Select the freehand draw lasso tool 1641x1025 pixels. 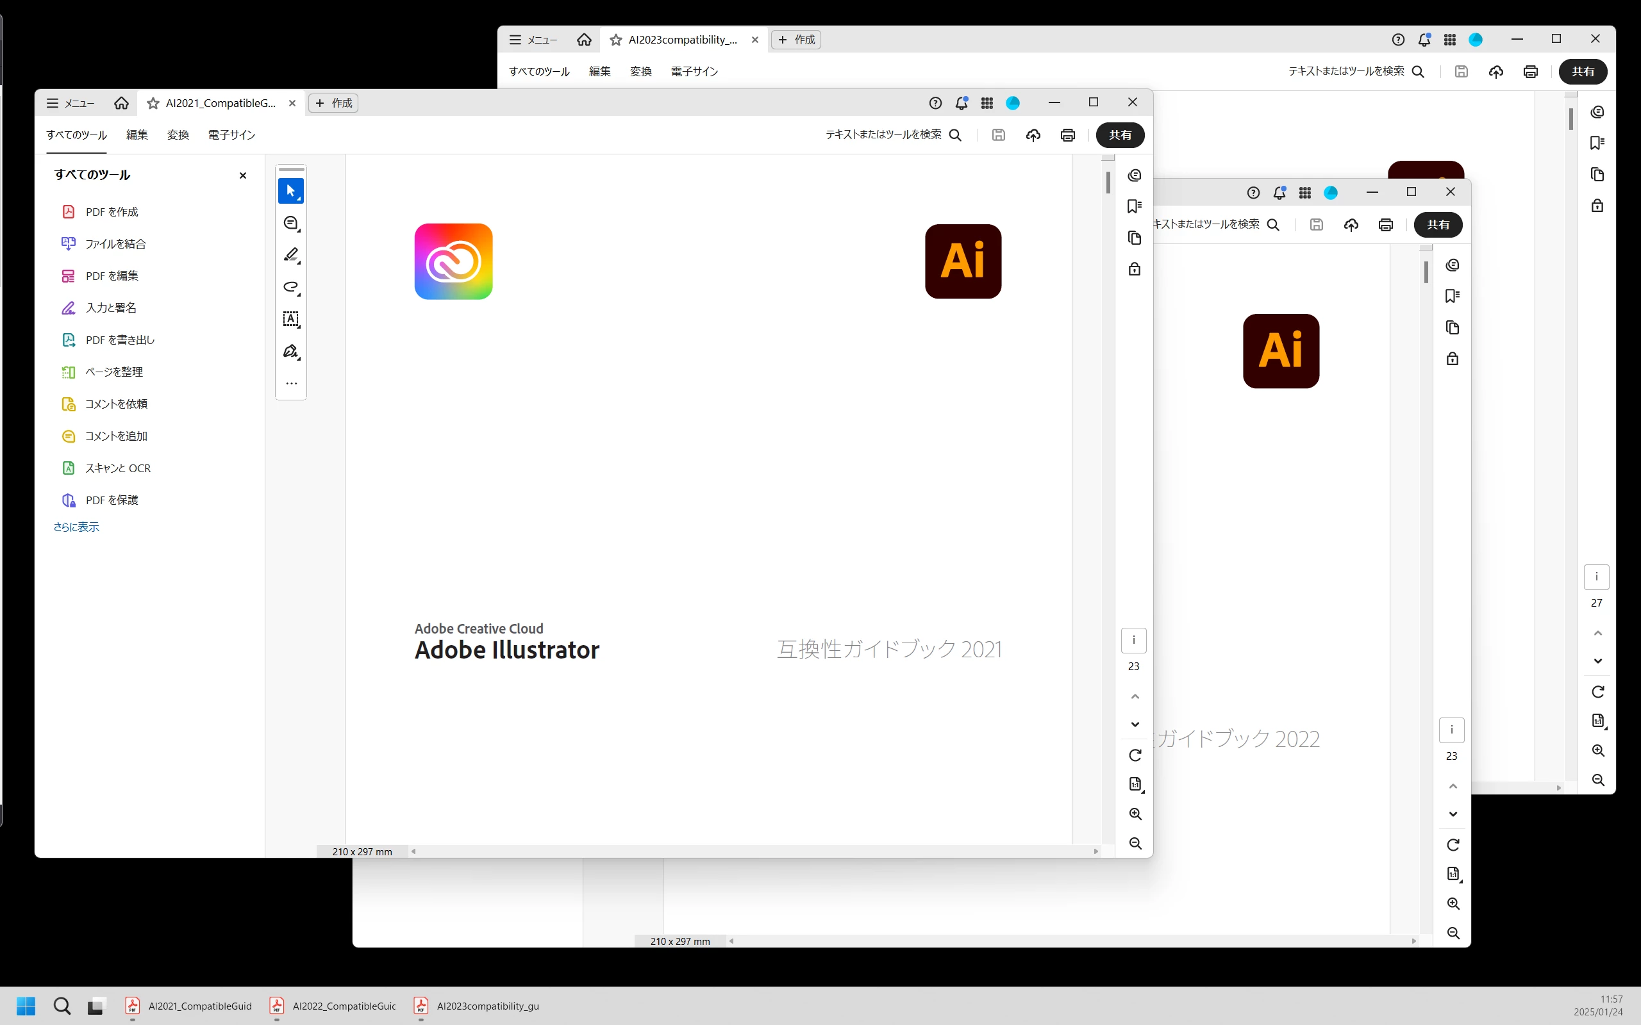[x=291, y=287]
